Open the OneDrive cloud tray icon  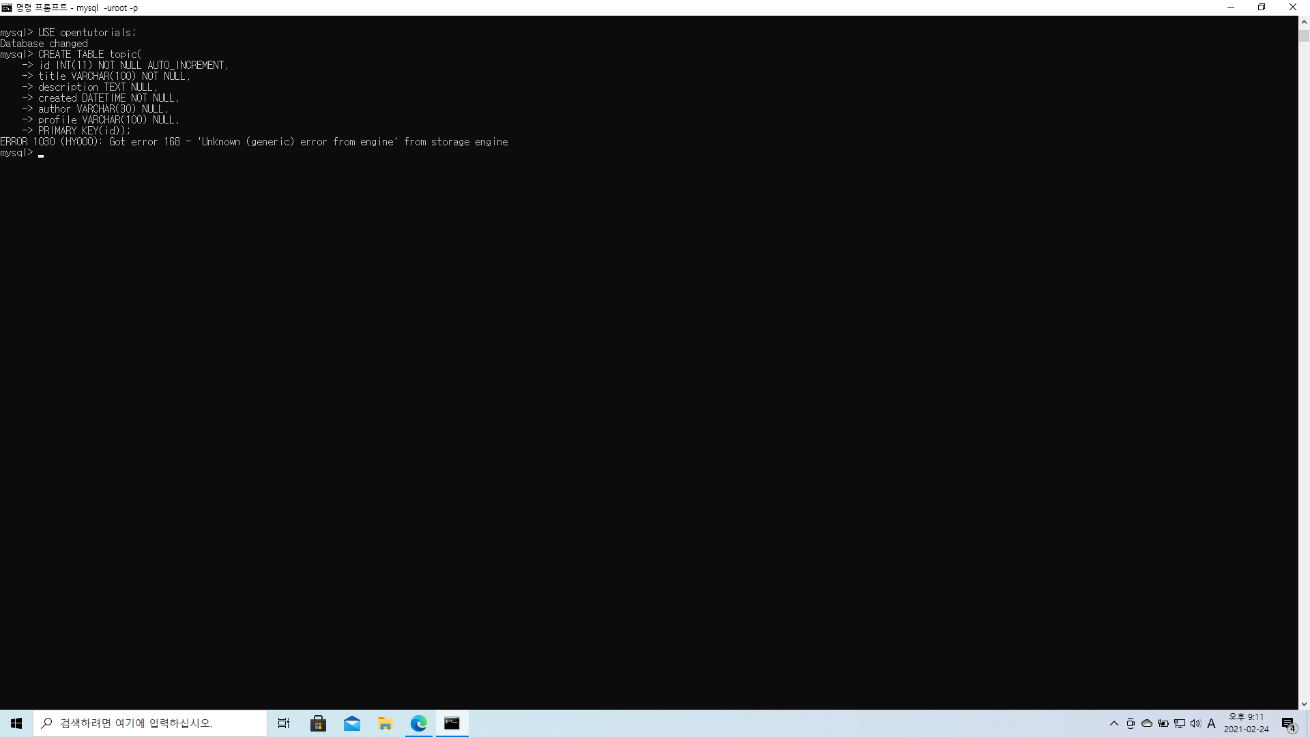[x=1147, y=723]
